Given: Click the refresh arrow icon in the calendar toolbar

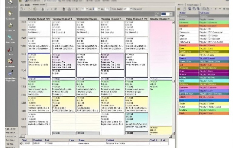Looking at the screenshot, I should pyautogui.click(x=29, y=9).
